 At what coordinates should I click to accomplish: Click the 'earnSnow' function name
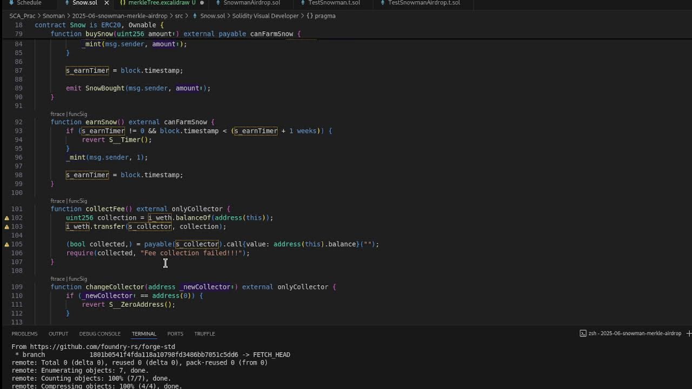coord(101,122)
